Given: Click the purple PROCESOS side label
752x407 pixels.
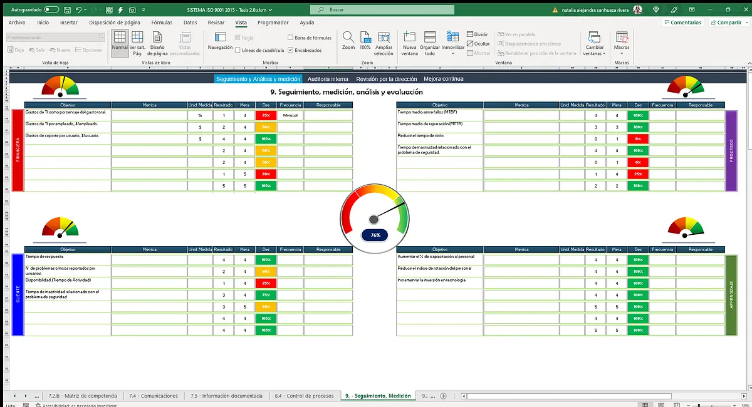Looking at the screenshot, I should pos(731,150).
